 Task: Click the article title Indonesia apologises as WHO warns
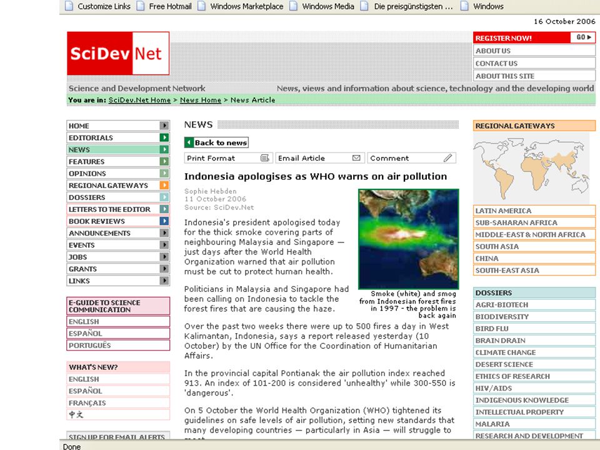316,176
